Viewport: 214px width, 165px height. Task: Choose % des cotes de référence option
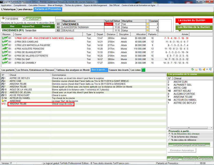(170, 140)
